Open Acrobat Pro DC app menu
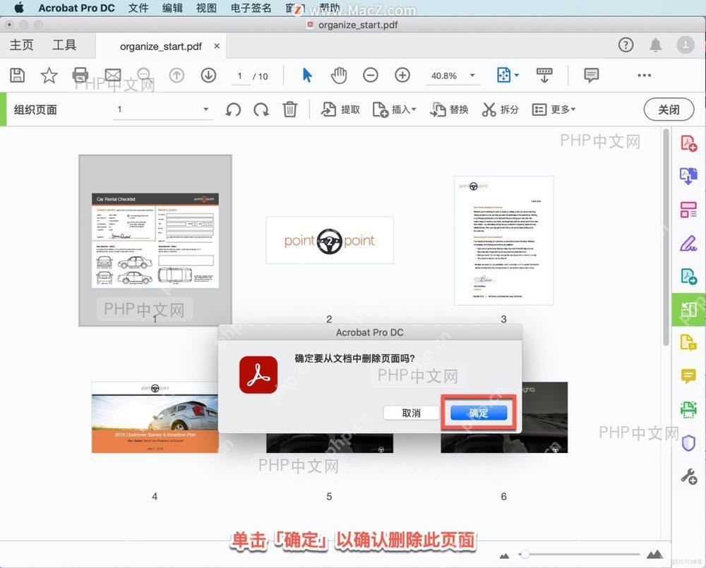Screen dimensions: 706x568 tap(76, 8)
